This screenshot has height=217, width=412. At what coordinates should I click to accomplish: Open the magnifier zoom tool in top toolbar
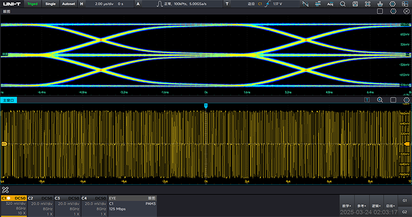pos(342,4)
